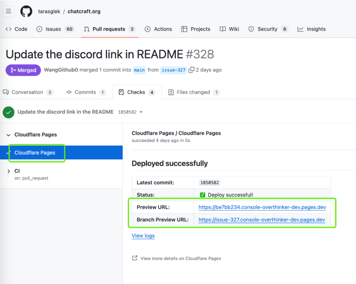
Task: Click the Deployed successfully heading
Action: (170, 163)
